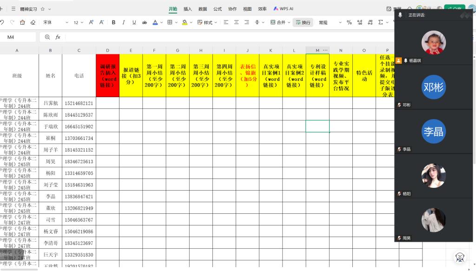Click the percent style icon

click(349, 22)
